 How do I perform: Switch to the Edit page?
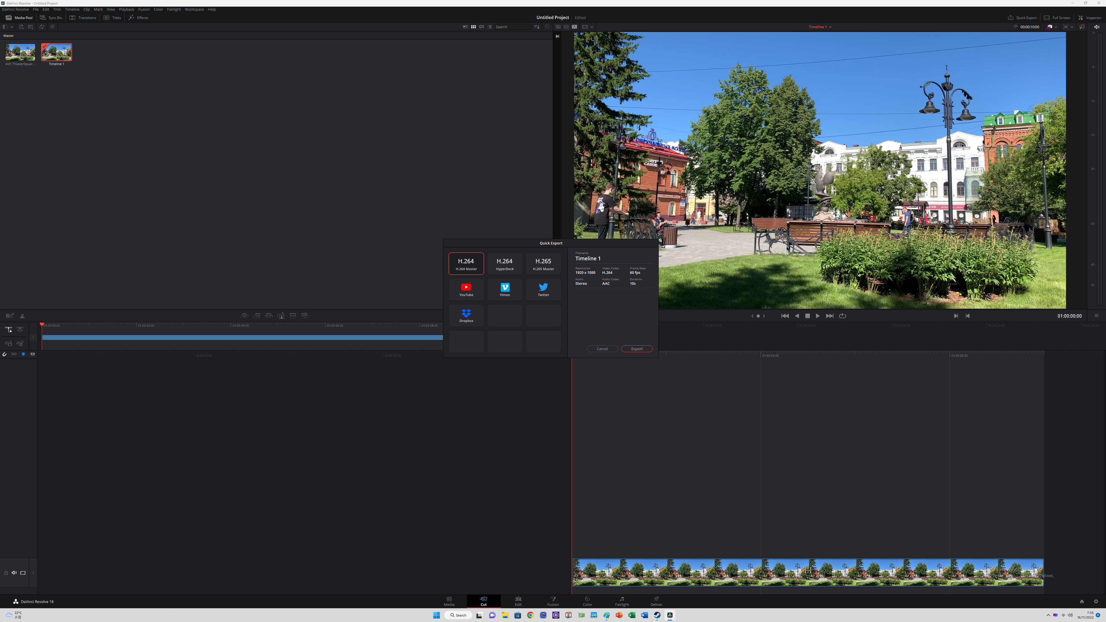[x=518, y=601]
